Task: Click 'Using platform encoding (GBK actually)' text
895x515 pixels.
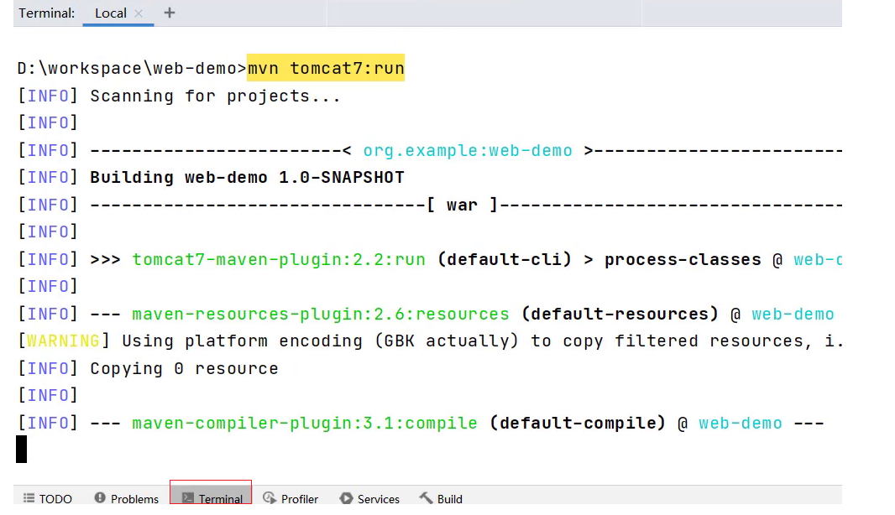Action: [x=320, y=341]
